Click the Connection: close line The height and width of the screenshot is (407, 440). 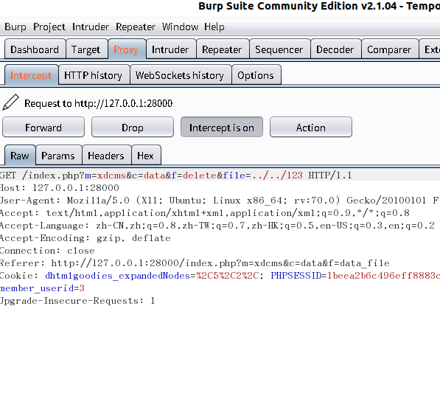click(47, 251)
